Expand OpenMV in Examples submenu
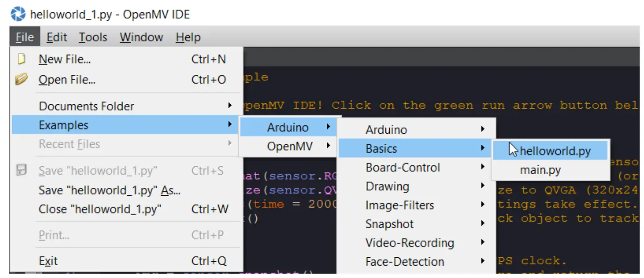The width and height of the screenshot is (644, 278). click(x=289, y=146)
